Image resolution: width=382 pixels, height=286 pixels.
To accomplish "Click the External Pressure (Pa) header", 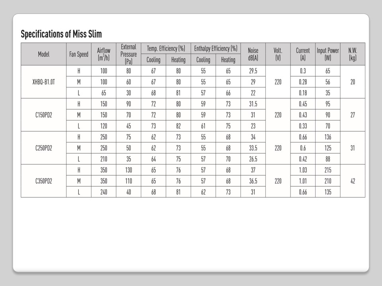I will tap(129, 54).
